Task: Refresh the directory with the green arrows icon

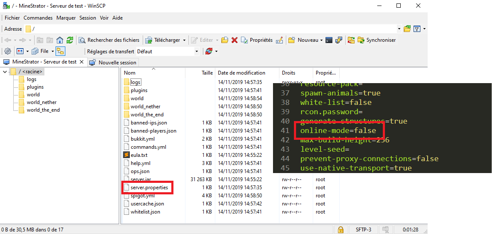Action: pyautogui.click(x=70, y=40)
